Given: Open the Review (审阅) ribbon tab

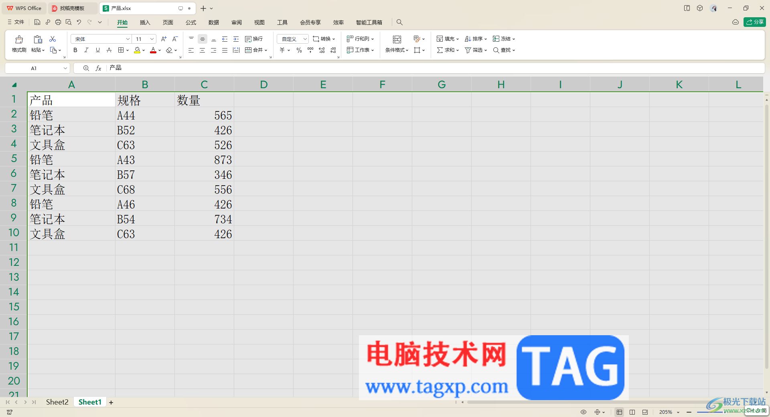Looking at the screenshot, I should (237, 22).
